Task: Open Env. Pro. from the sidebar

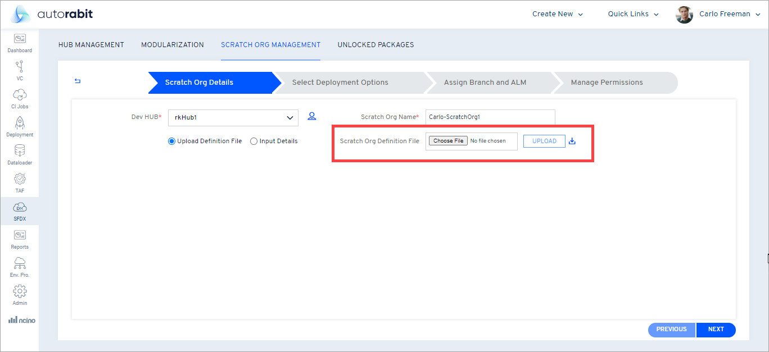Action: [x=20, y=266]
